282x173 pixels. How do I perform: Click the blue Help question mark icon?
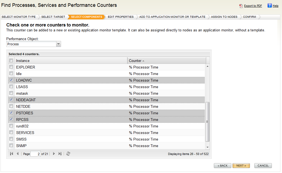tap(269, 5)
